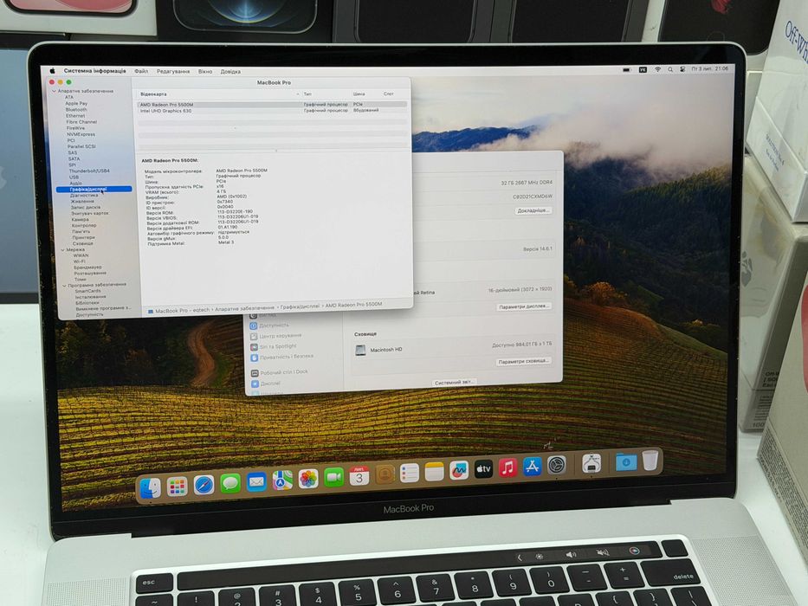Viewport: 808px width, 606px height.
Task: Click 'Параметри сховища...' button in Settings
Action: coord(523,361)
